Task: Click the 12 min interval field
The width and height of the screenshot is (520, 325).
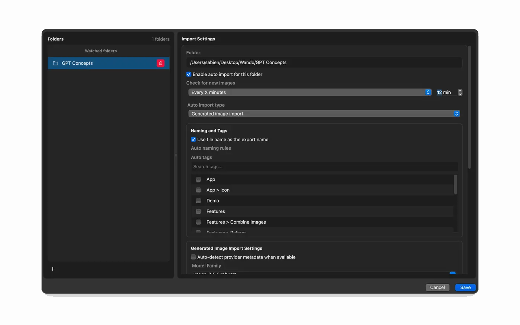Action: coord(446,92)
